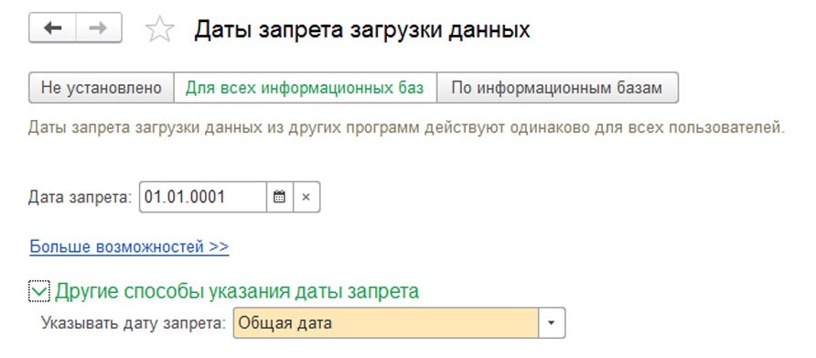Click into the 01.01.0001 date field
Viewport: 816px width, 358px height.
coord(203,197)
